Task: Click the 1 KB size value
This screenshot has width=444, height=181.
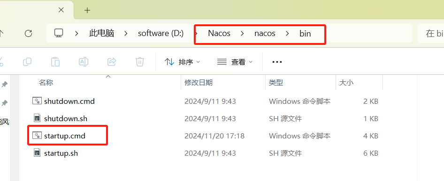Action: [x=371, y=119]
